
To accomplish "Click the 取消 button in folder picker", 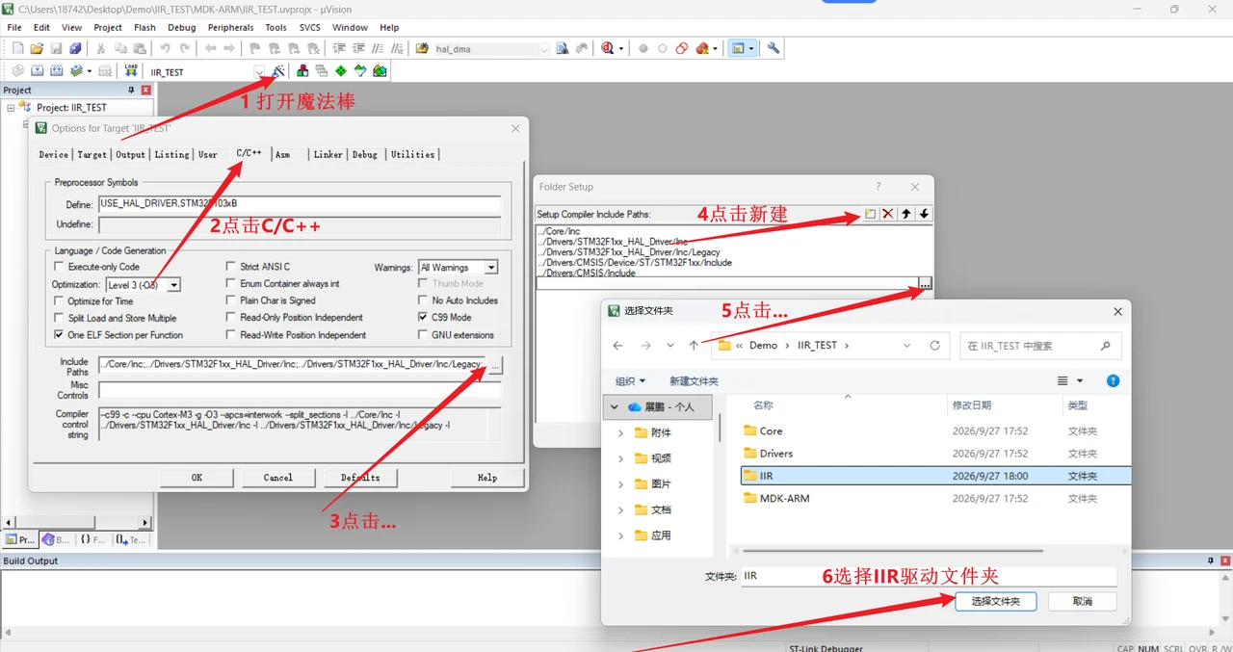I will pos(1083,601).
